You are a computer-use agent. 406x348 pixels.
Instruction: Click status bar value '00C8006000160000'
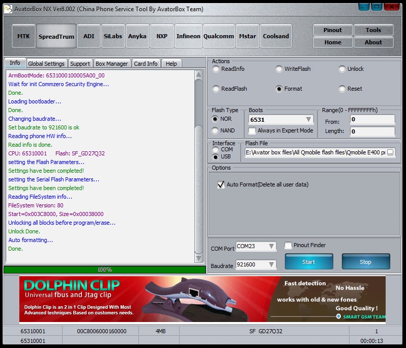102,331
